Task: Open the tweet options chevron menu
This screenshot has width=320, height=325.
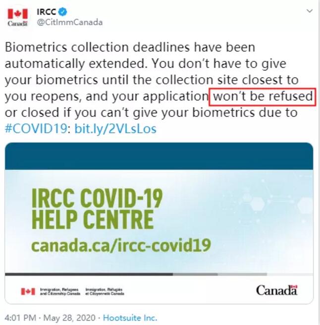Action: tap(310, 11)
